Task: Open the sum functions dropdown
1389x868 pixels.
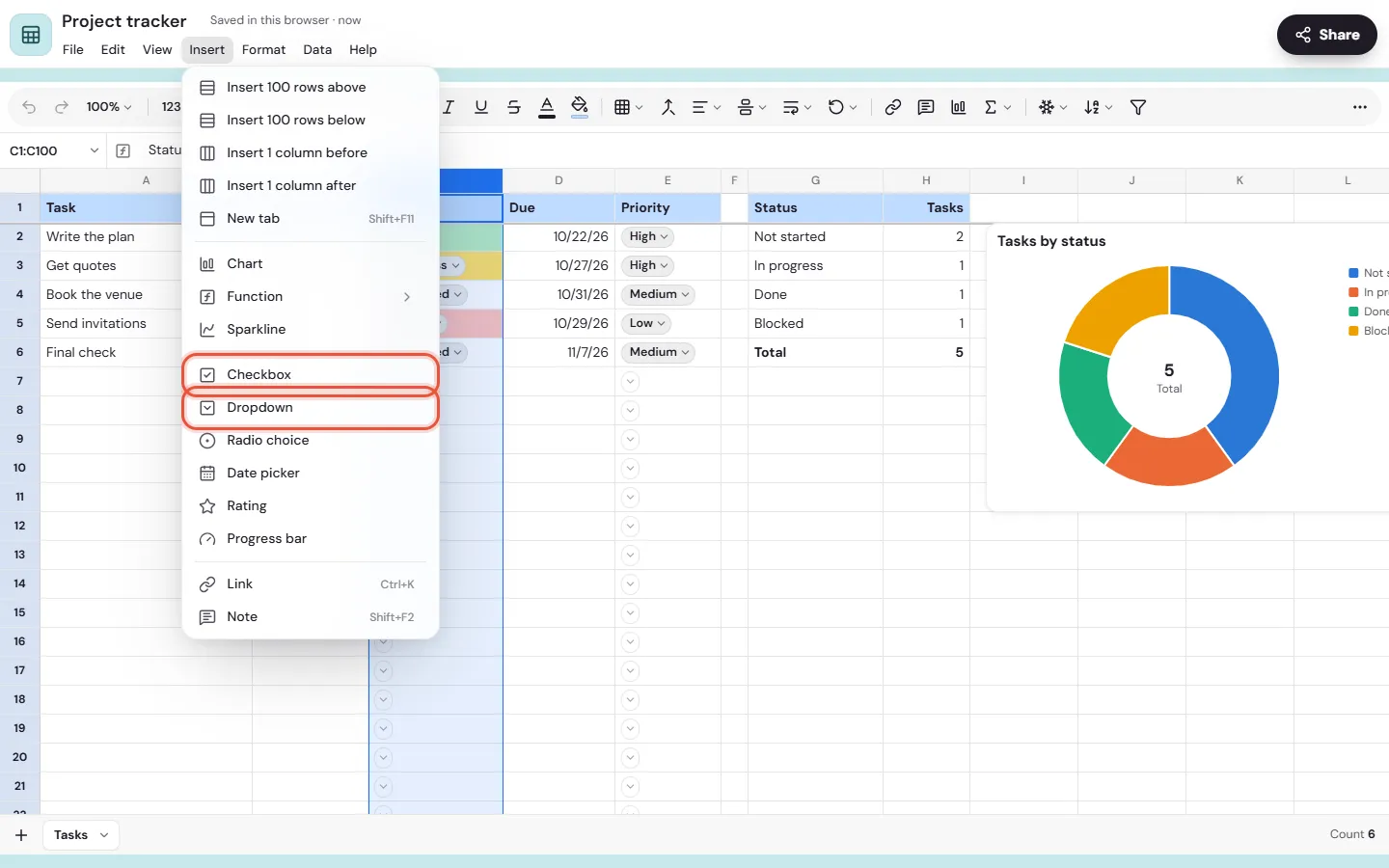Action: coord(997,107)
